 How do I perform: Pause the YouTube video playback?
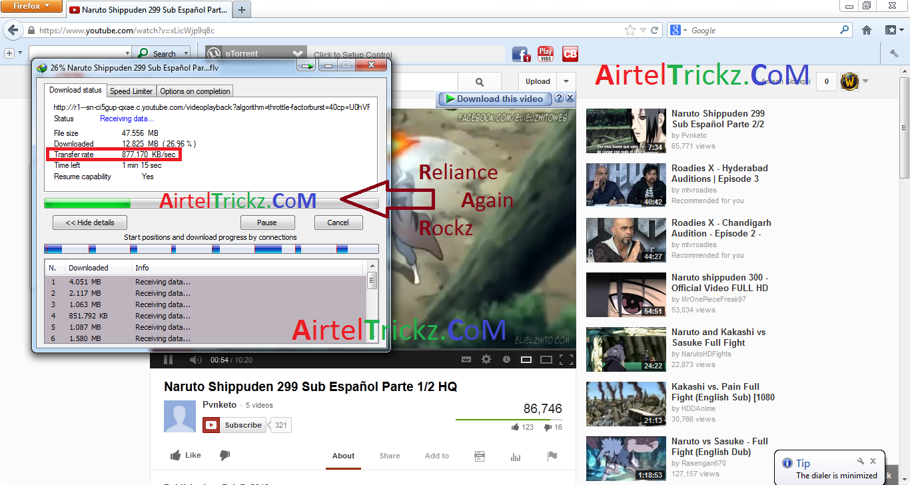pos(169,360)
